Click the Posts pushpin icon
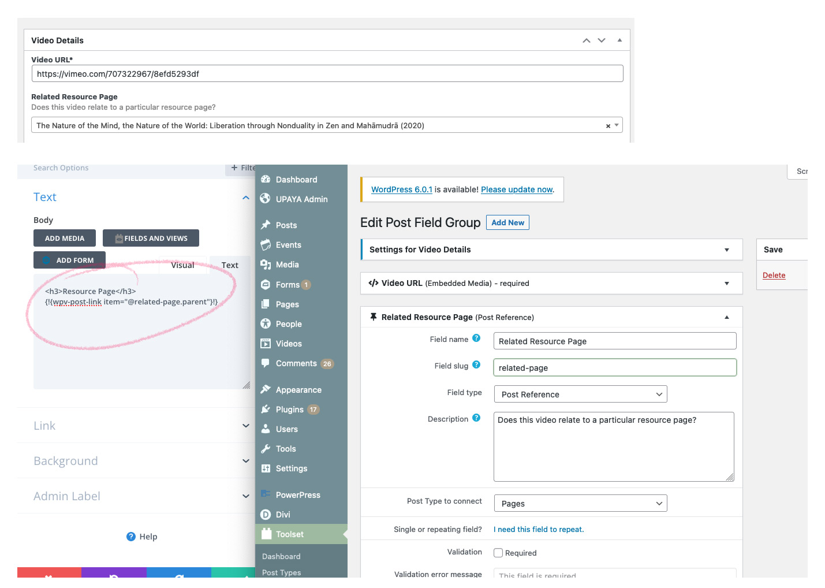 click(266, 225)
